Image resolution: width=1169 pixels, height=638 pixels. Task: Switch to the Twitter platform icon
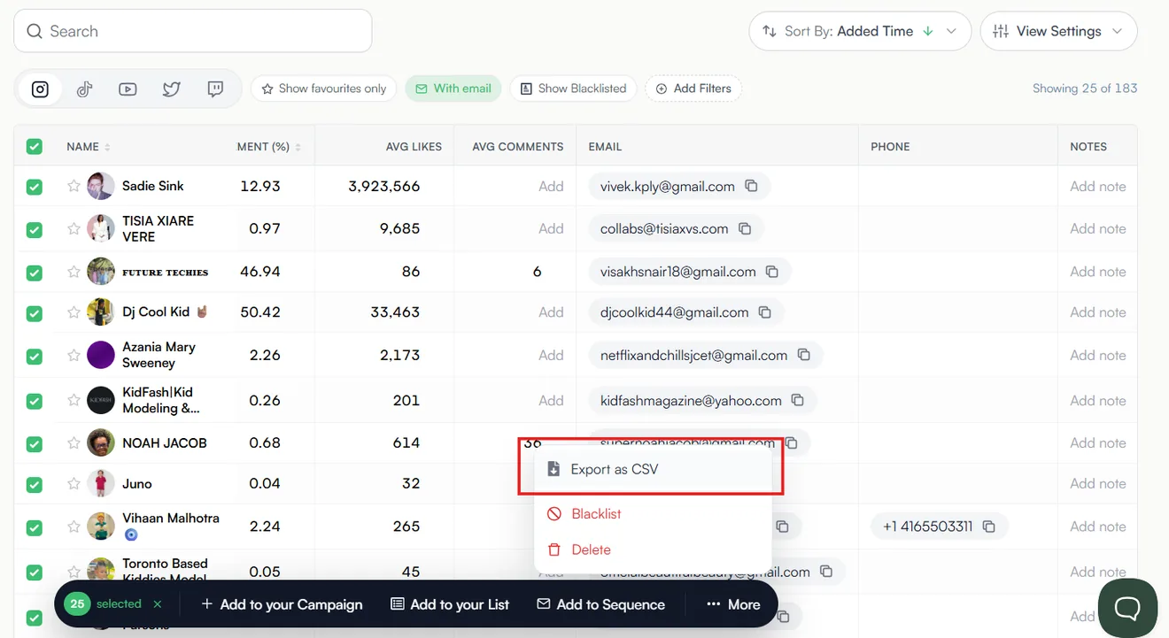(x=171, y=88)
